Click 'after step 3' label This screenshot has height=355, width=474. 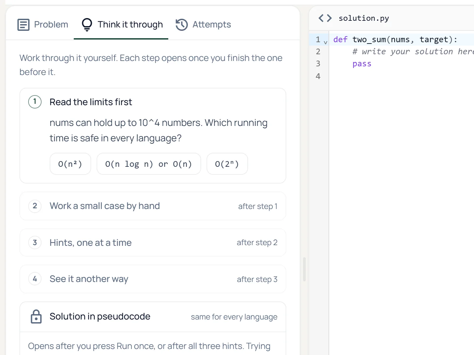tap(257, 279)
